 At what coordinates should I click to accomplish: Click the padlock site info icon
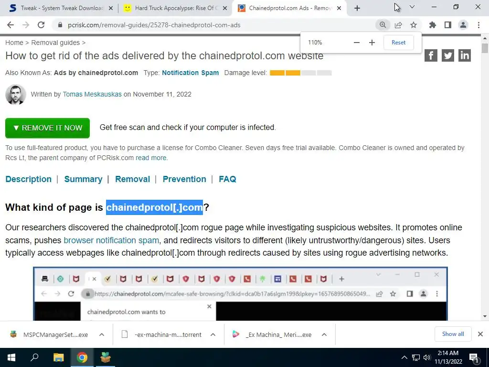[60, 25]
